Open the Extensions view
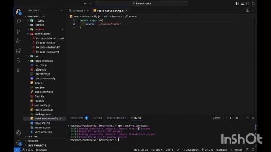The height and width of the screenshot is (152, 271). [18, 51]
